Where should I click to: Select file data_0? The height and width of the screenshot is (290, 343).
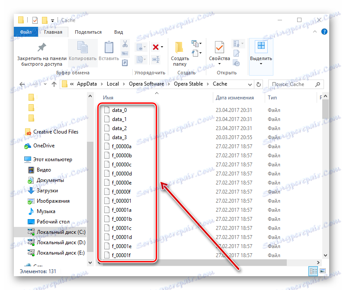[119, 110]
